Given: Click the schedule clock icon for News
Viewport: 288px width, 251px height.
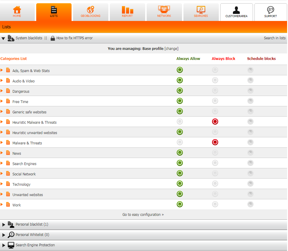Looking at the screenshot, I should pyautogui.click(x=250, y=153).
